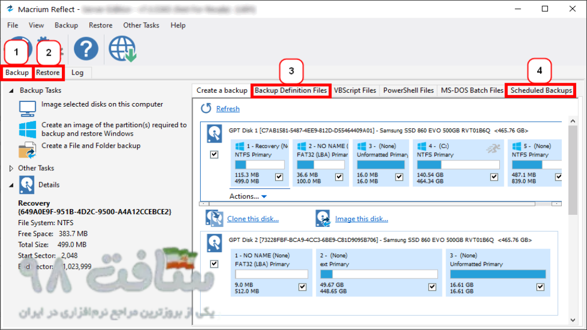Screen dimensions: 587x330
Task: Open the Help menu
Action: [x=178, y=25]
